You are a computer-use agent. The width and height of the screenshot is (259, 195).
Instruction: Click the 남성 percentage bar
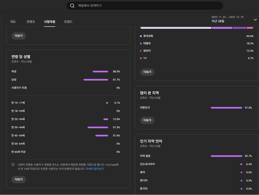coord(96,80)
